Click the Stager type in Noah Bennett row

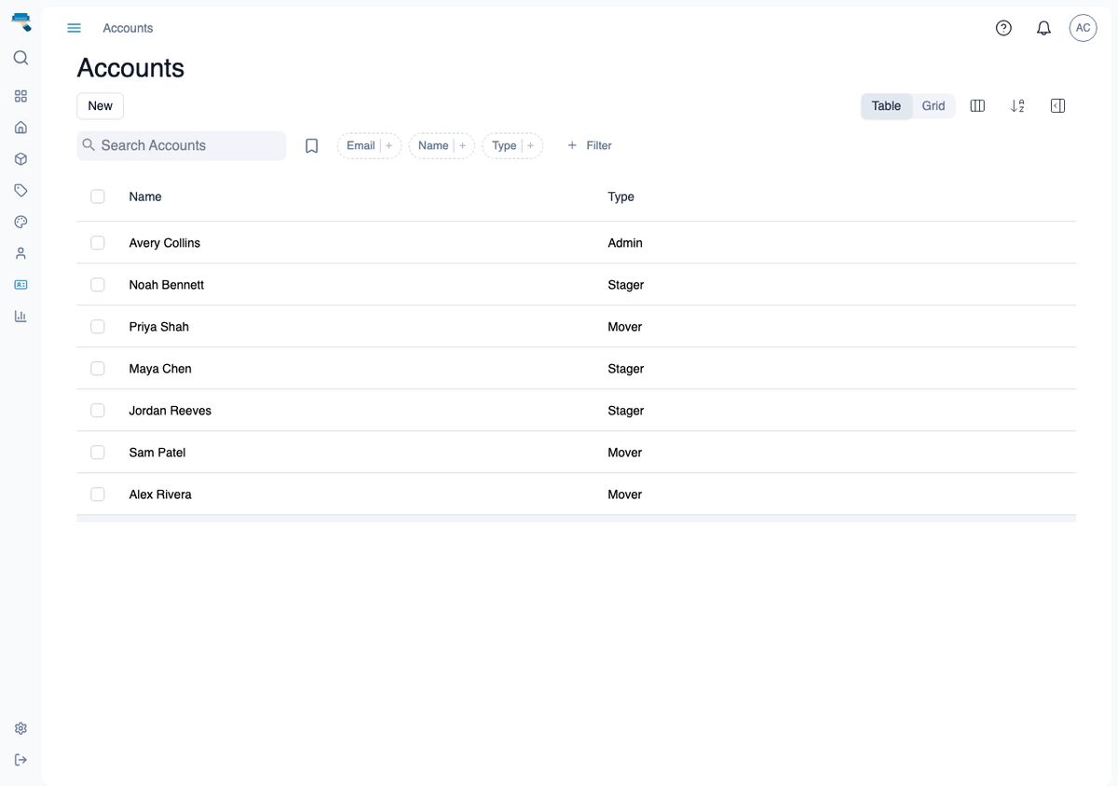(626, 285)
